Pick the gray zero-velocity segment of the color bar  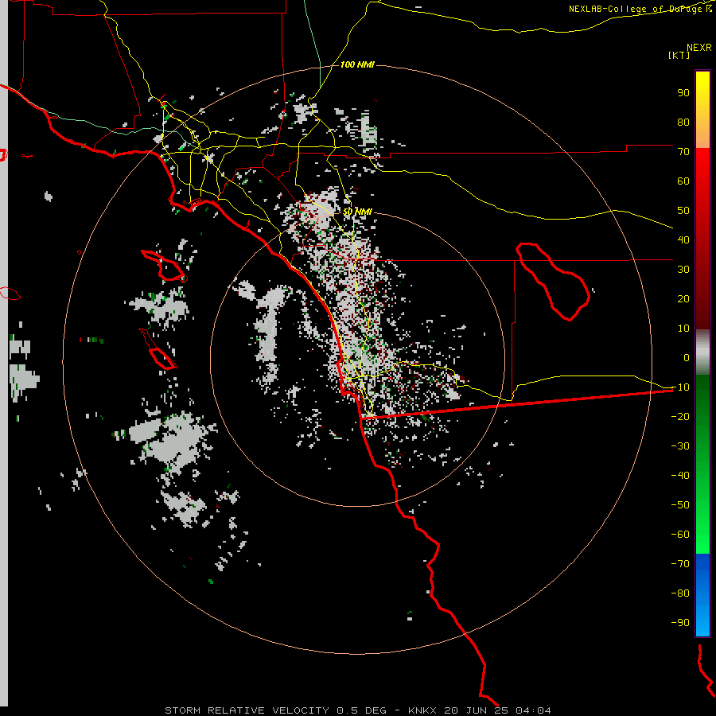702,352
